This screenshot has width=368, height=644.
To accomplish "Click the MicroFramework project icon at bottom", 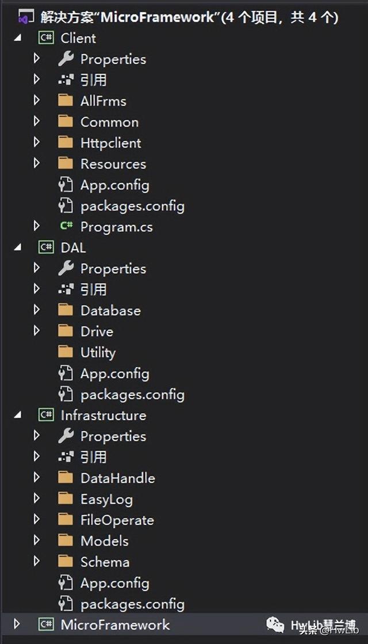I will click(46, 624).
